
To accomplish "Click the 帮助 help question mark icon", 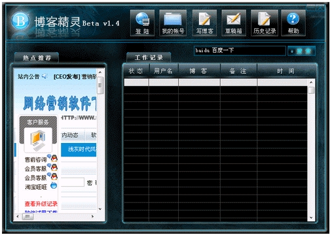I will (x=293, y=23).
